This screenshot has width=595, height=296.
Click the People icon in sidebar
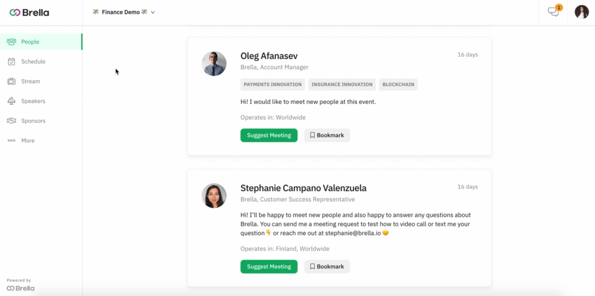[x=11, y=42]
